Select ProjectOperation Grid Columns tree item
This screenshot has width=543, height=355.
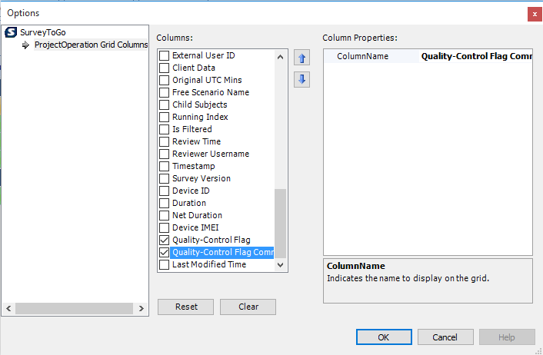click(91, 45)
